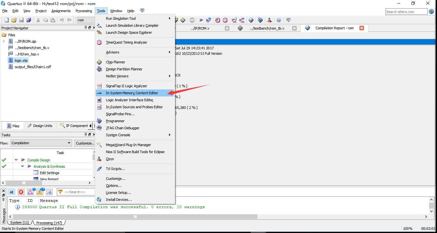Screen dimensions: 437x233
Task: Click the purple Start Compilation play icon
Action: click(201, 20)
